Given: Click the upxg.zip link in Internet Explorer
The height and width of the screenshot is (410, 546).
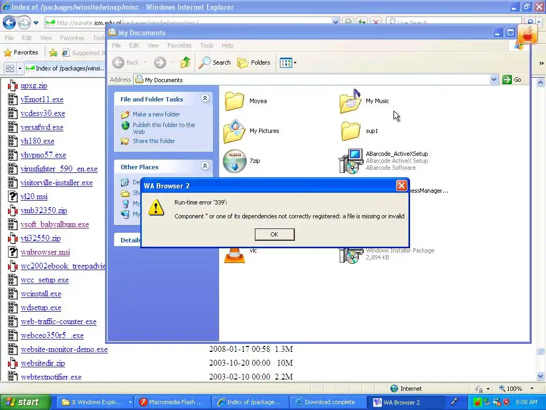Looking at the screenshot, I should [34, 85].
